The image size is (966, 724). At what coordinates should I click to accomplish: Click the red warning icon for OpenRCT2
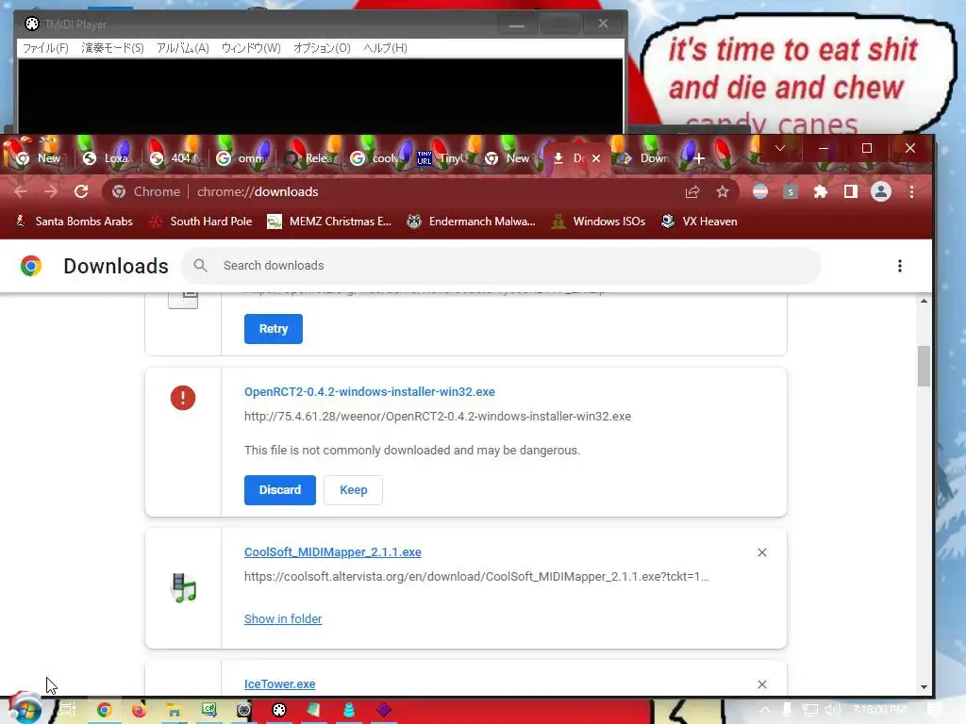(x=183, y=398)
